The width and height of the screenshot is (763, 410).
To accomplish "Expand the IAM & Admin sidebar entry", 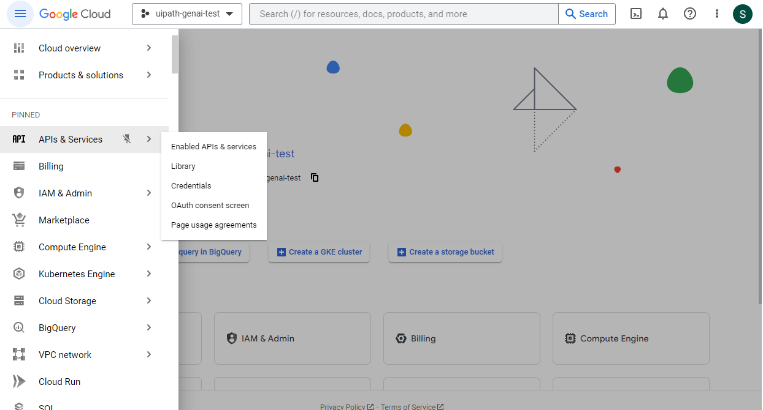I will click(x=148, y=193).
